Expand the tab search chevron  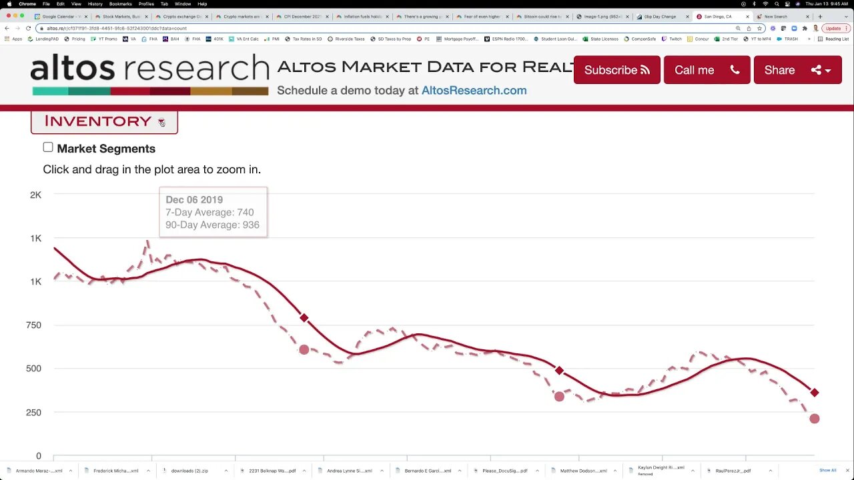[845, 16]
